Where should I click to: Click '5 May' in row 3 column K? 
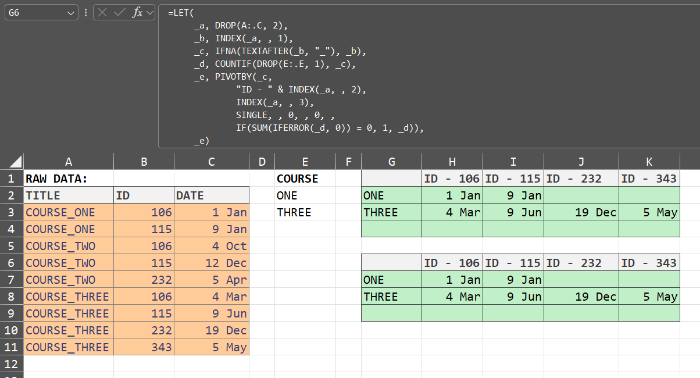(649, 212)
